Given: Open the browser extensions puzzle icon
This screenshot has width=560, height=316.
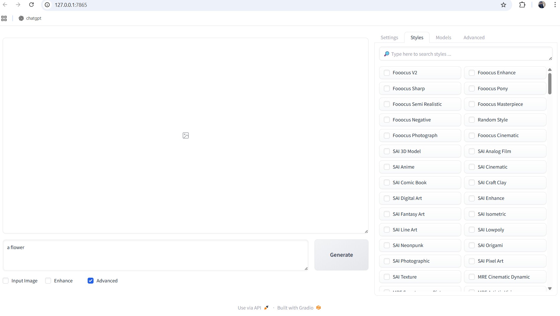Looking at the screenshot, I should (522, 5).
